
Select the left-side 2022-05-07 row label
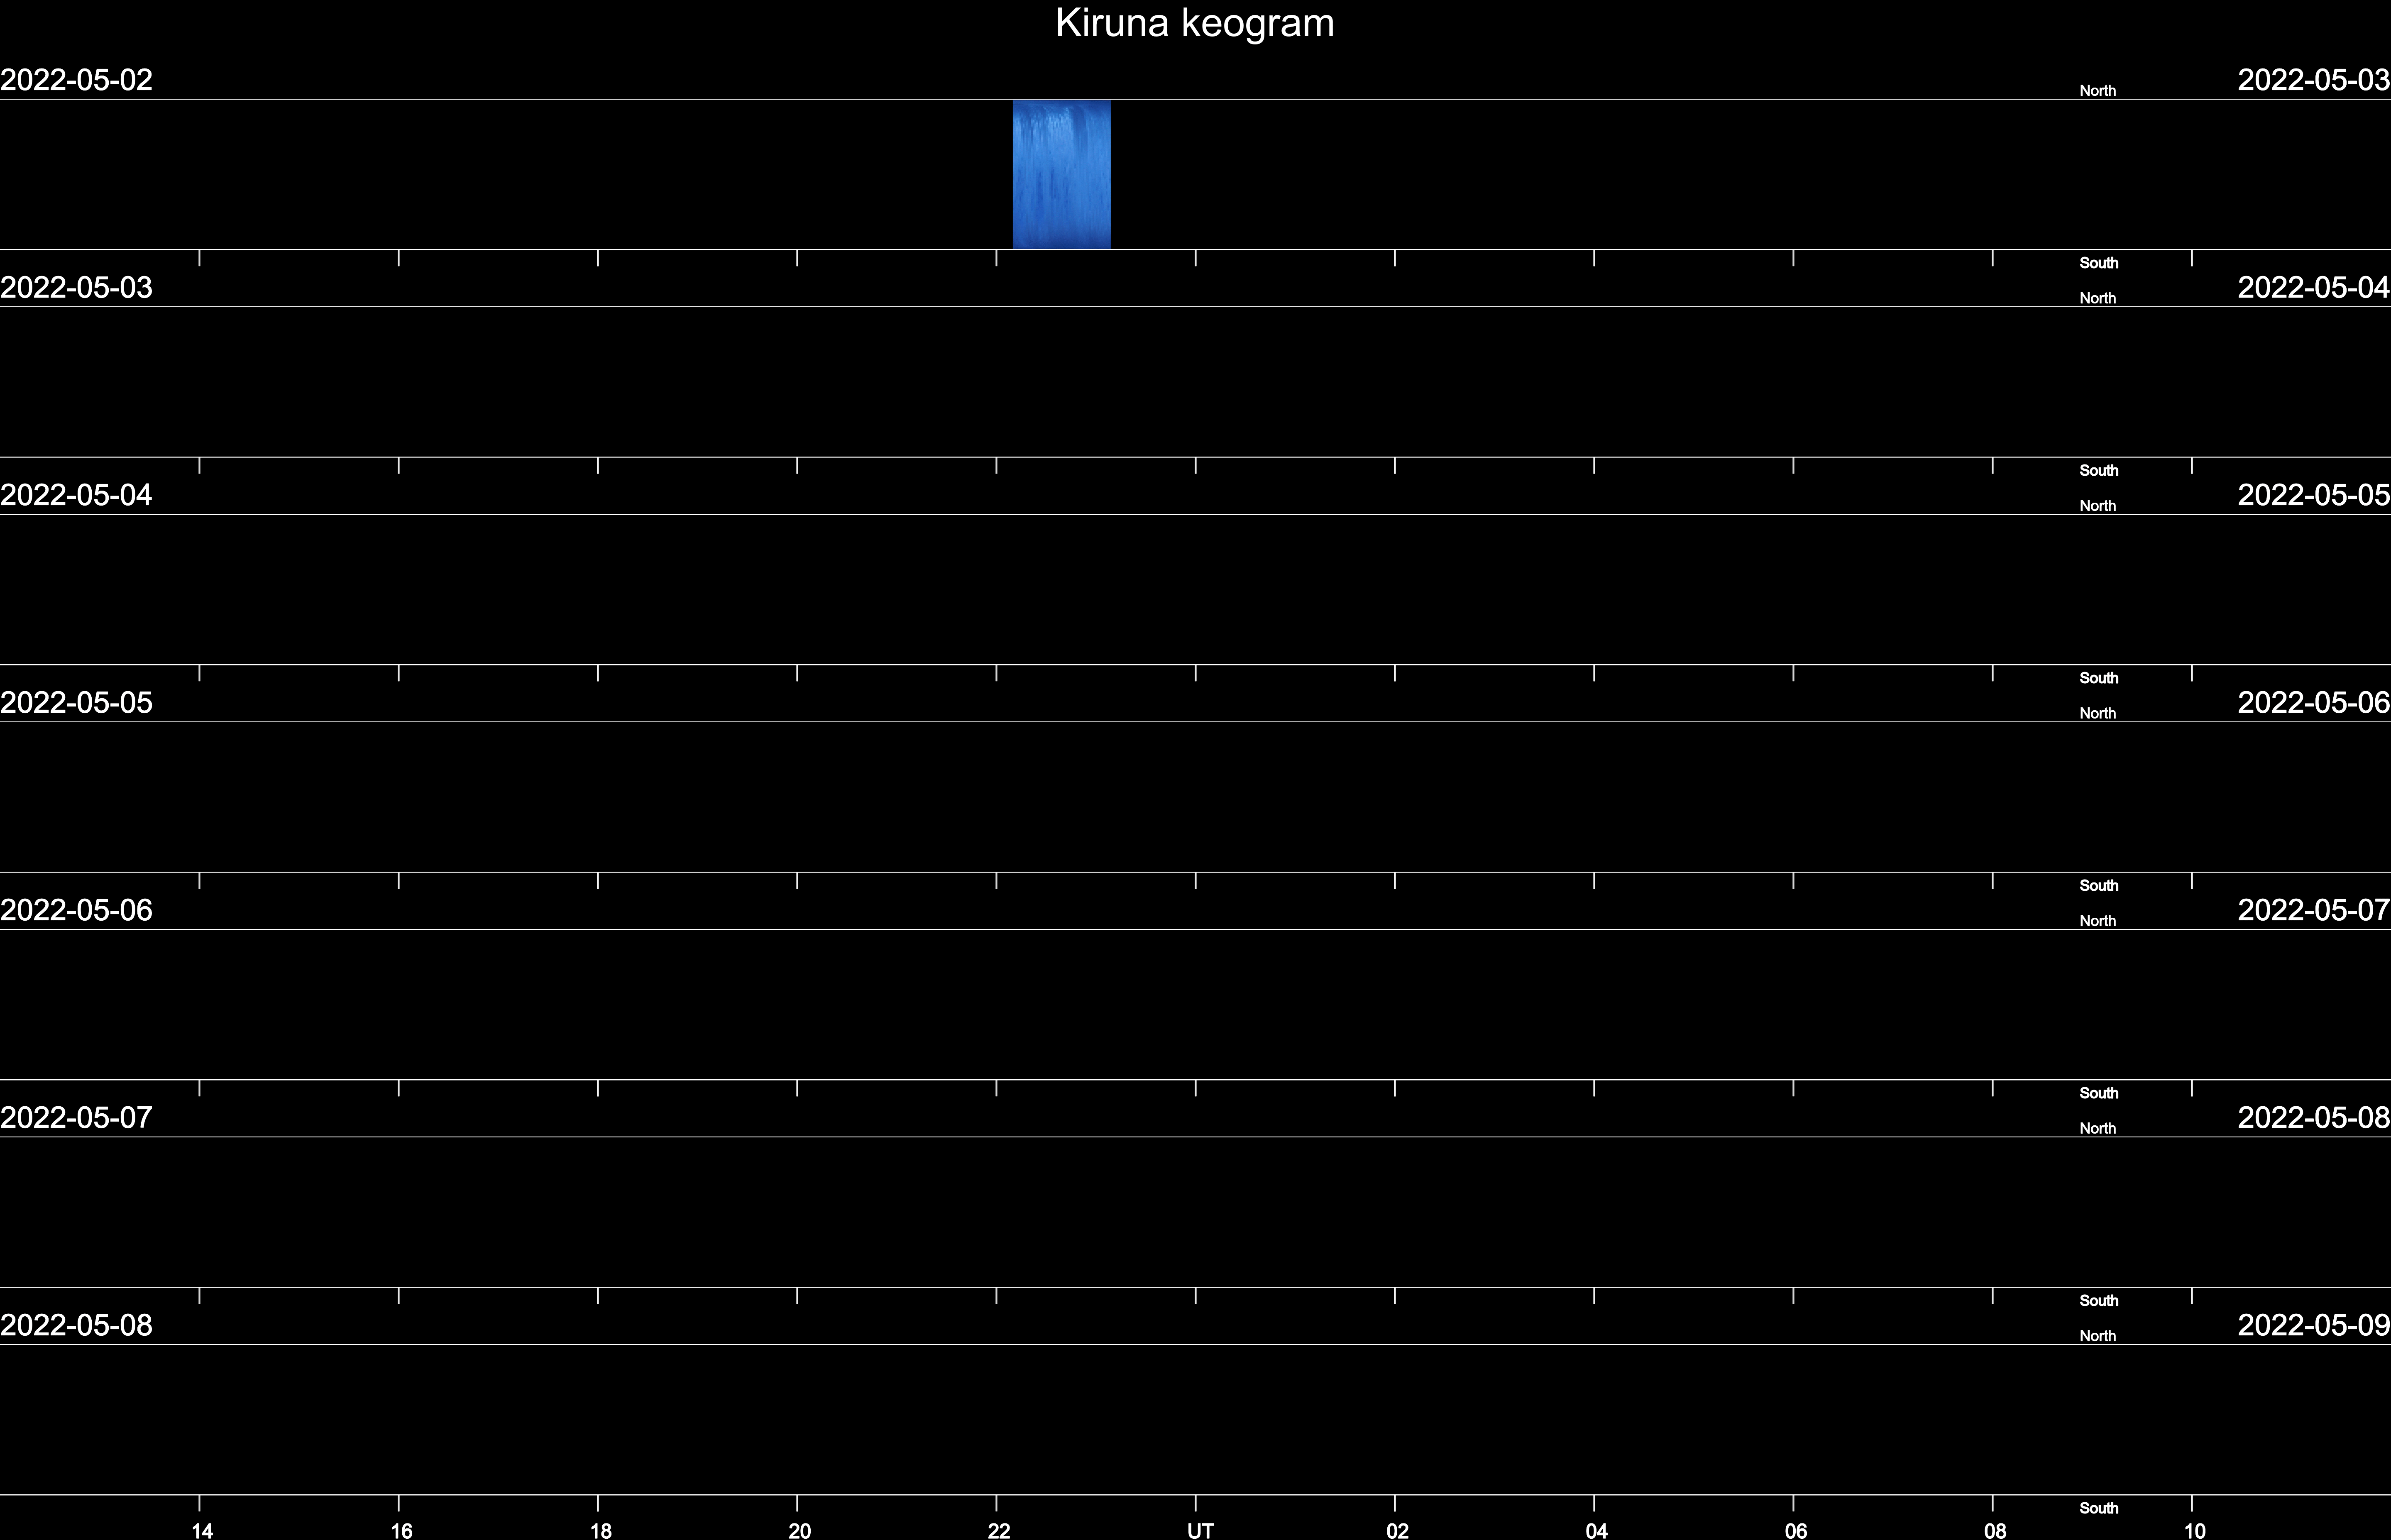point(76,1118)
